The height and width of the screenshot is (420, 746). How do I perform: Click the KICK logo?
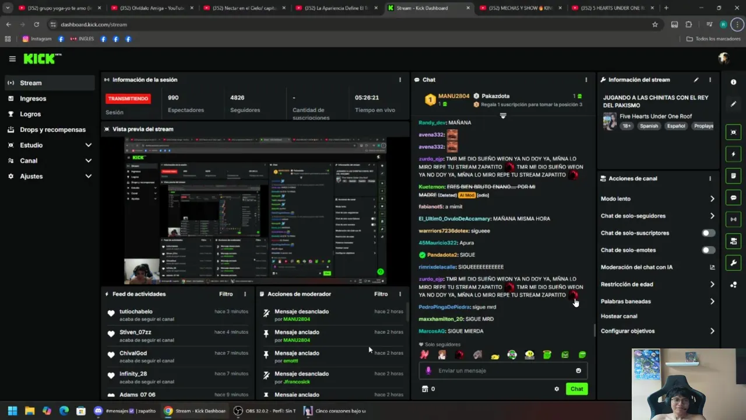[x=42, y=58]
